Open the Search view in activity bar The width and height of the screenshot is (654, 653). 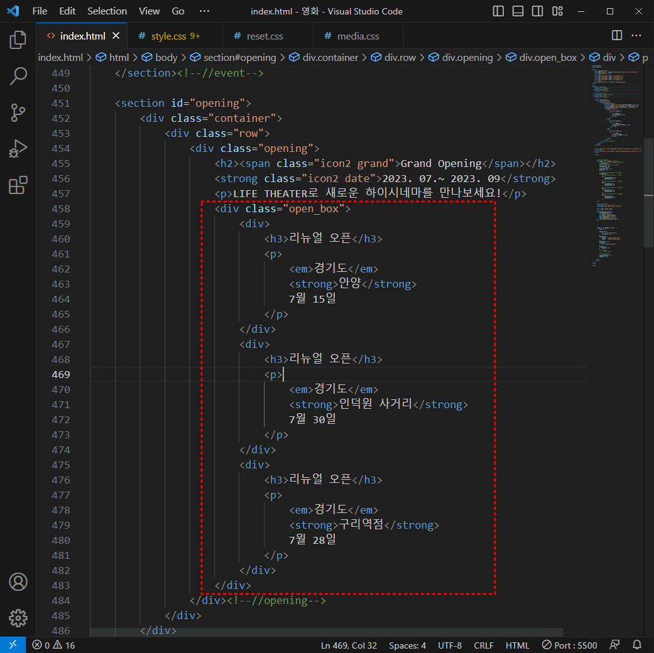(x=18, y=76)
